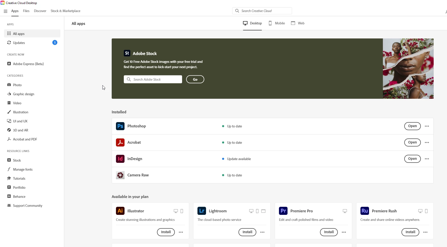
Task: Click the Premiere Pro Pr icon
Action: 283,211
